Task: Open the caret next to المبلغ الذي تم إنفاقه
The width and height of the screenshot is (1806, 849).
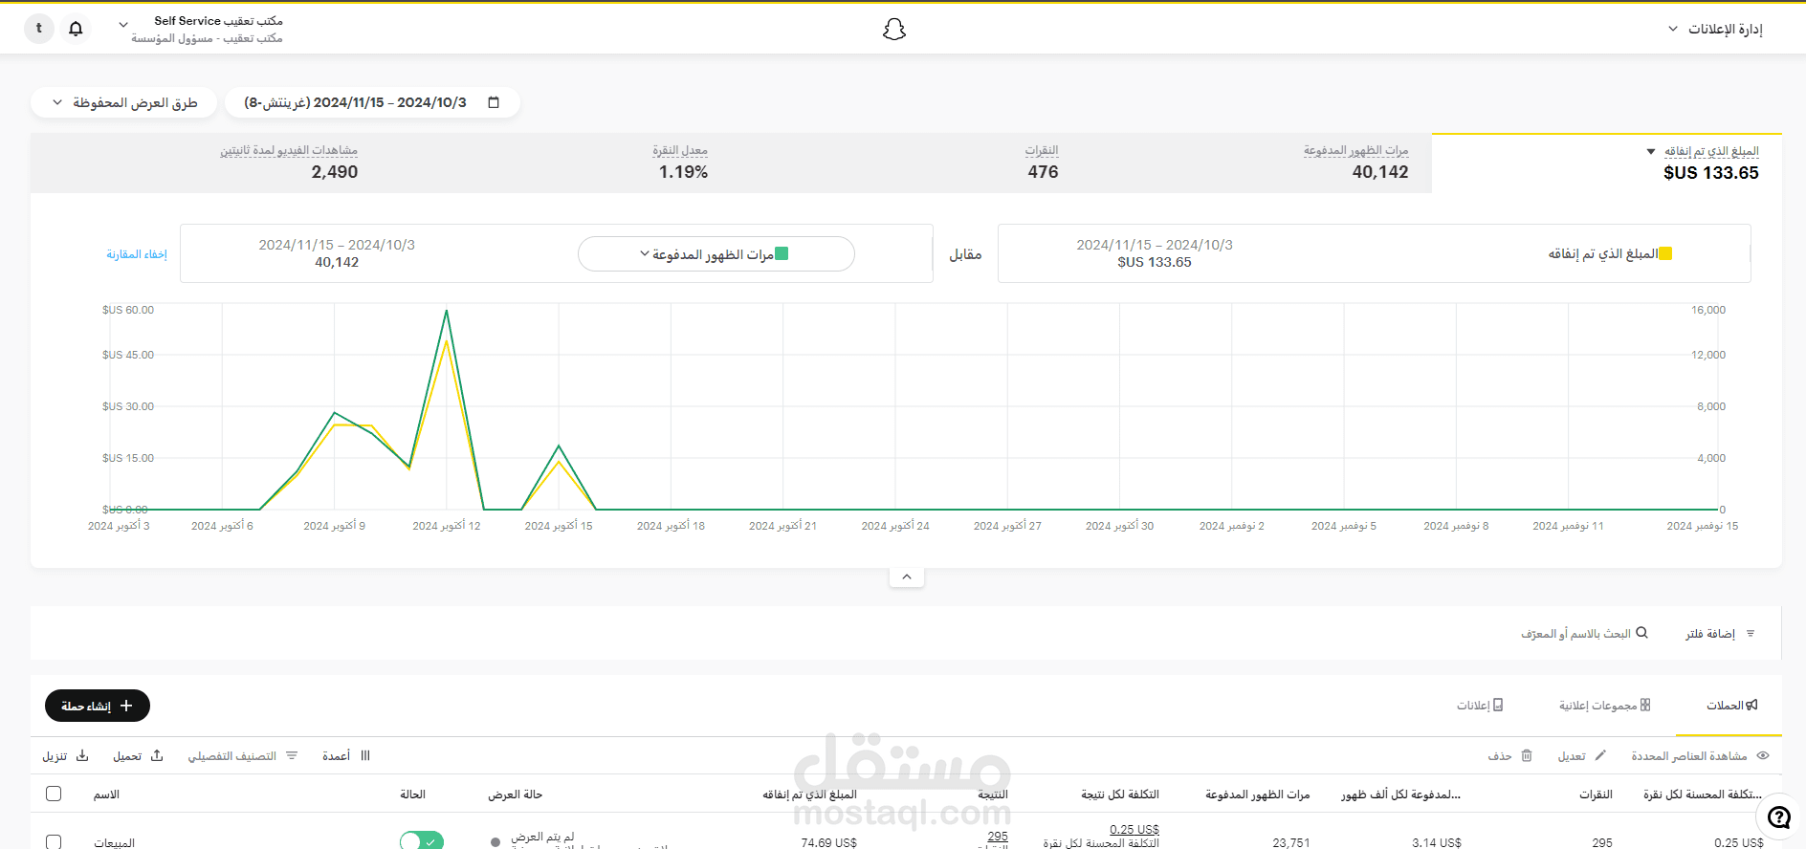Action: (x=1651, y=152)
